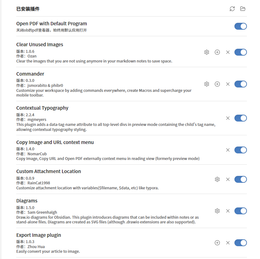Click the plus icon beside Commander
Viewport: 260px width, 259px height.
click(x=217, y=84)
